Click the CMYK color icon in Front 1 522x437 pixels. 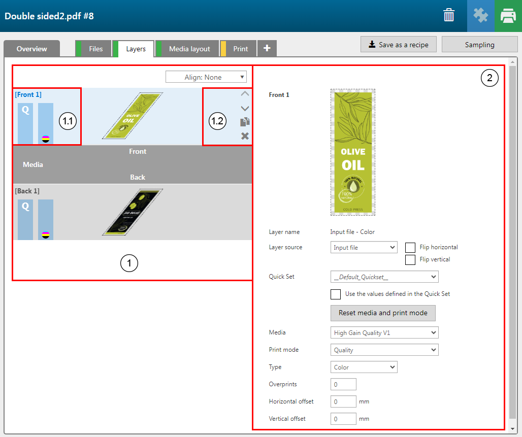point(46,138)
